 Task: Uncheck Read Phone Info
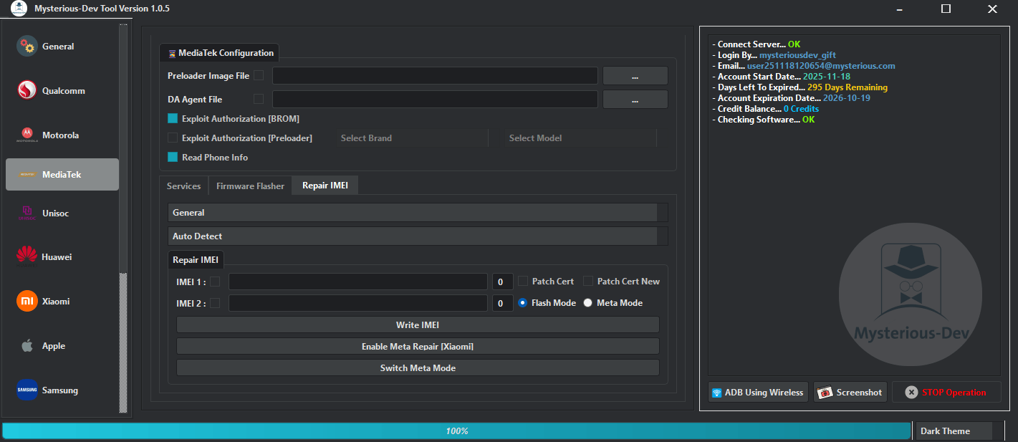coord(172,157)
